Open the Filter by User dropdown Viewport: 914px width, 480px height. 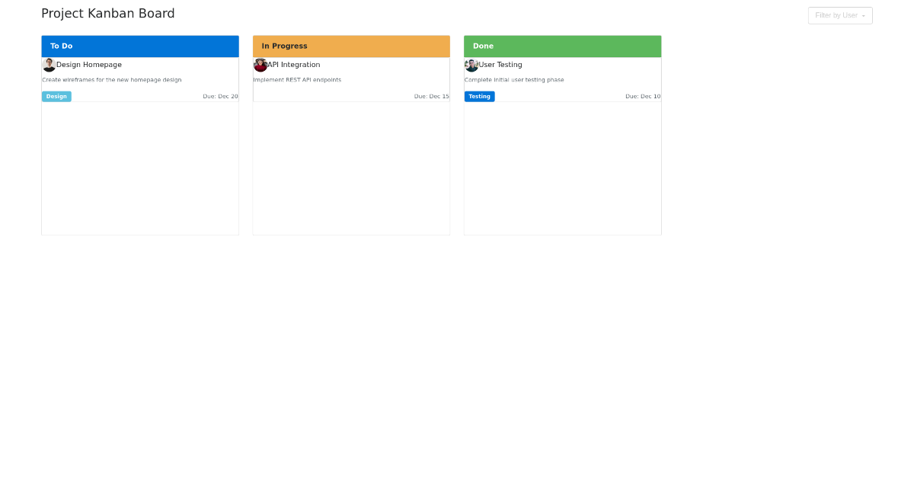point(840,15)
